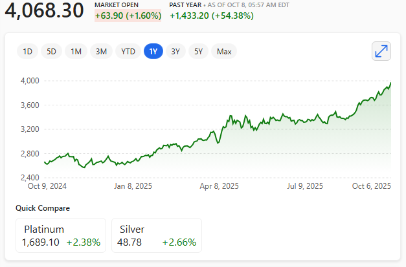Open the Silver quick compare card
The image size is (406, 267).
click(157, 235)
